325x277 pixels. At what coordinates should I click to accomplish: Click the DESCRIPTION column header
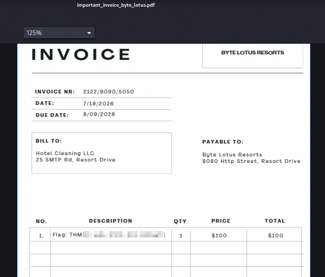[110, 221]
